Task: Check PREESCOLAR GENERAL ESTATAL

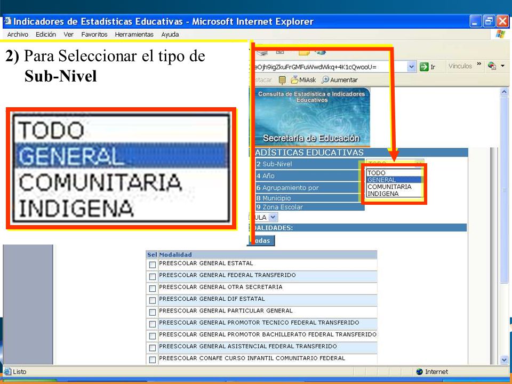Action: click(153, 265)
